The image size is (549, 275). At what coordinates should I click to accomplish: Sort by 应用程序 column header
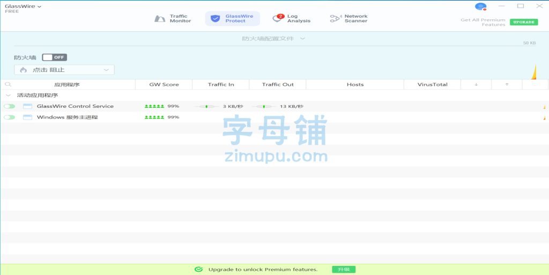67,84
